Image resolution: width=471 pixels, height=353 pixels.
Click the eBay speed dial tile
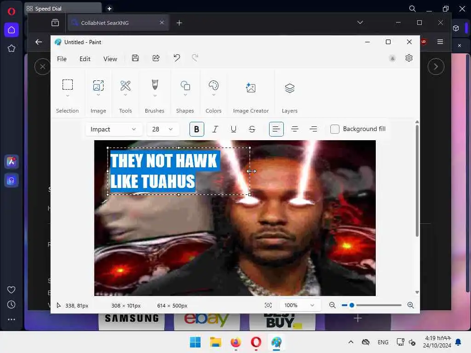coord(207,321)
